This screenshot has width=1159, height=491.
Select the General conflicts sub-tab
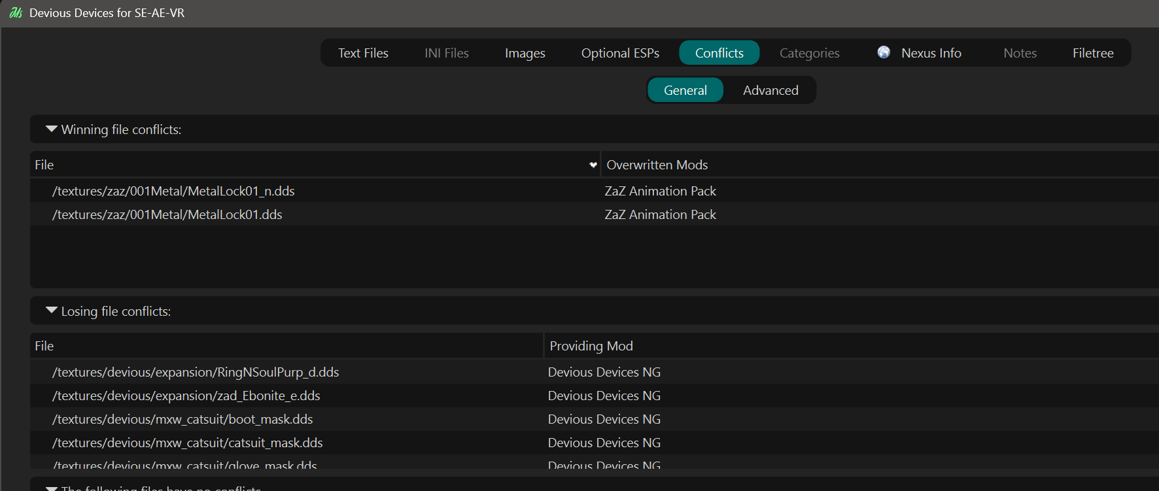(685, 90)
